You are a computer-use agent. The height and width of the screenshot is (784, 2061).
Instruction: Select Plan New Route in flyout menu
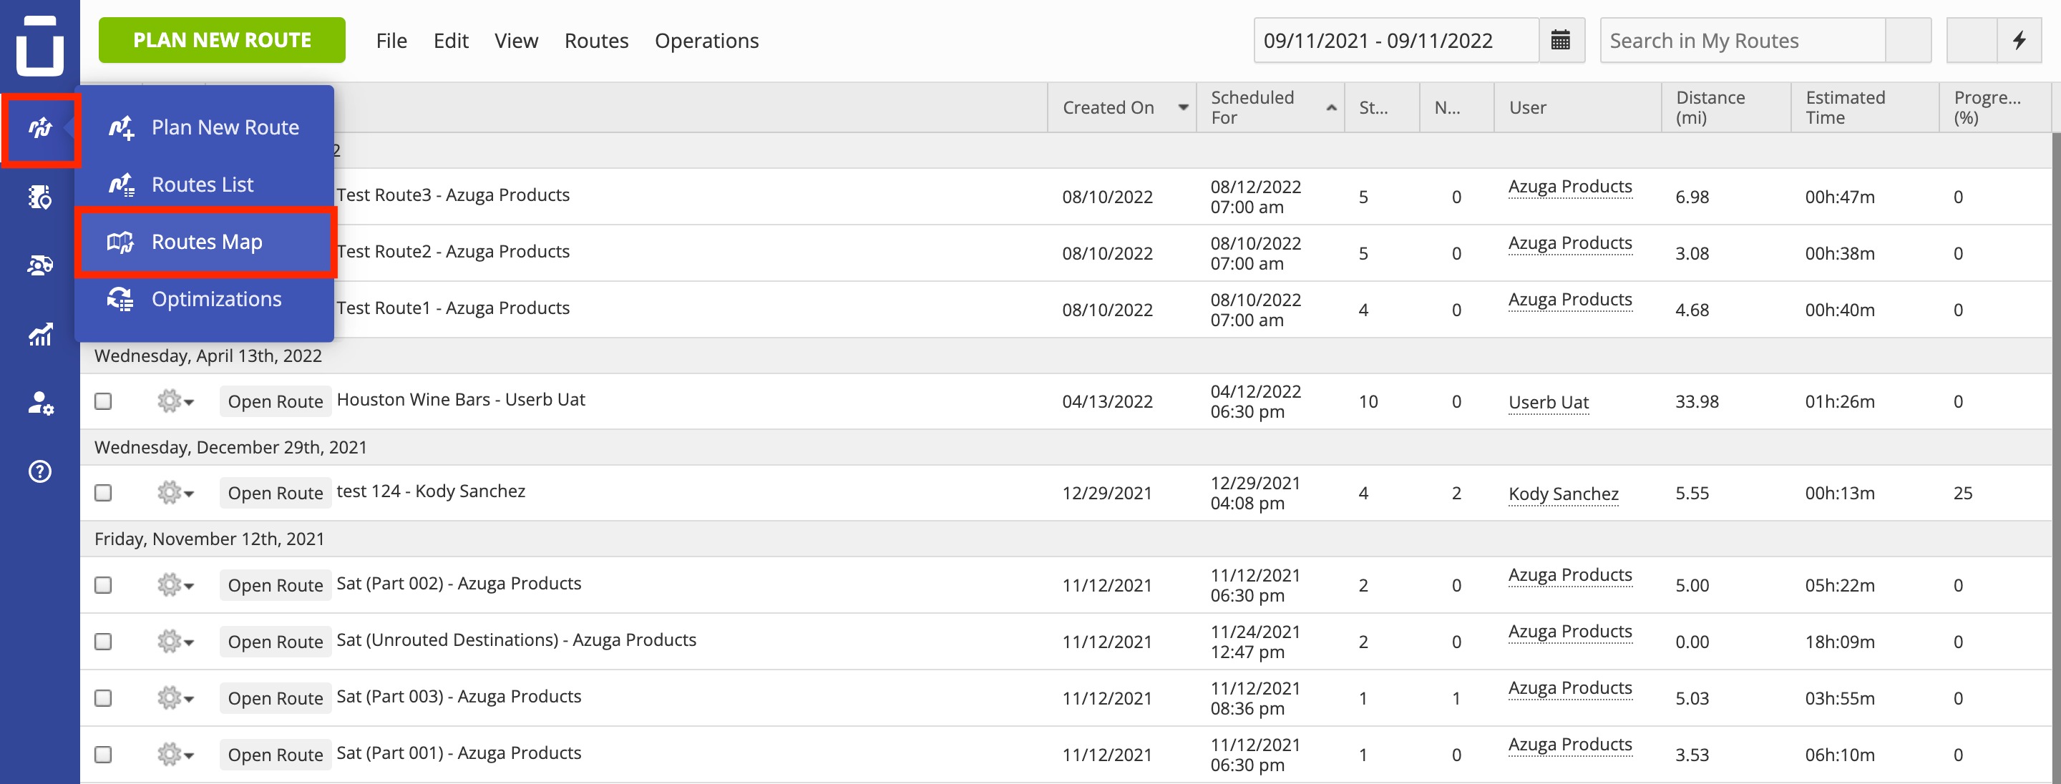pos(204,127)
